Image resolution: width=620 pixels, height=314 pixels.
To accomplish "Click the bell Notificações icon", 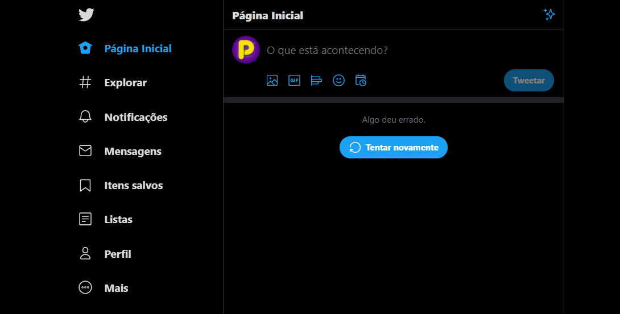I will [85, 117].
